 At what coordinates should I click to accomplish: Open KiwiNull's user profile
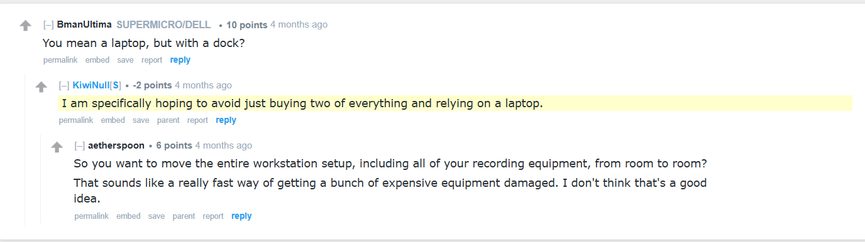(91, 85)
